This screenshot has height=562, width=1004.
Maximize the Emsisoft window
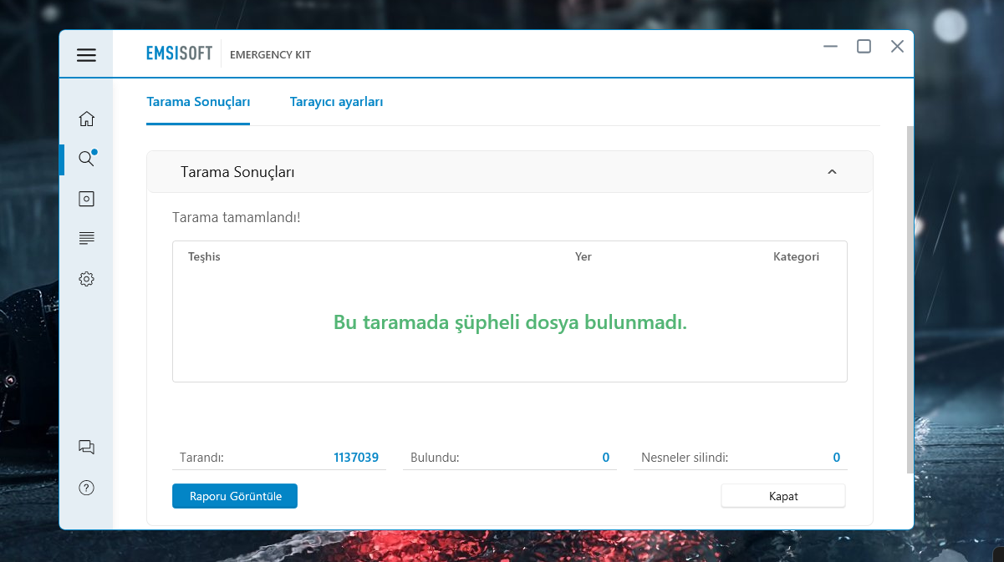pyautogui.click(x=864, y=47)
